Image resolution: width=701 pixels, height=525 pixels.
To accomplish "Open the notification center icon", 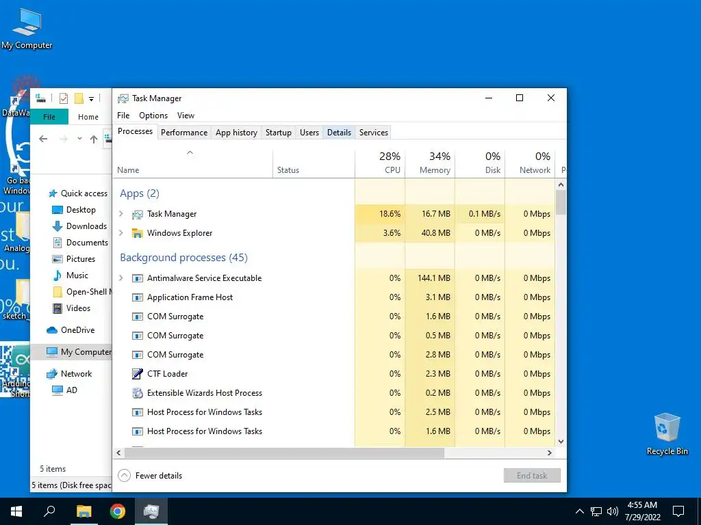I will (678, 511).
